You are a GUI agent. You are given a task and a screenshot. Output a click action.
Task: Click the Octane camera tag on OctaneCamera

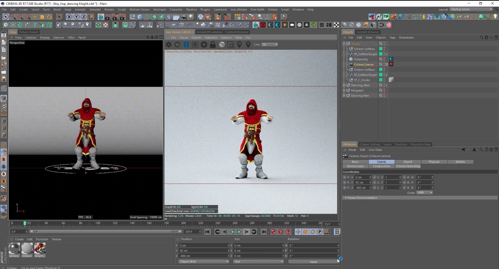(391, 64)
